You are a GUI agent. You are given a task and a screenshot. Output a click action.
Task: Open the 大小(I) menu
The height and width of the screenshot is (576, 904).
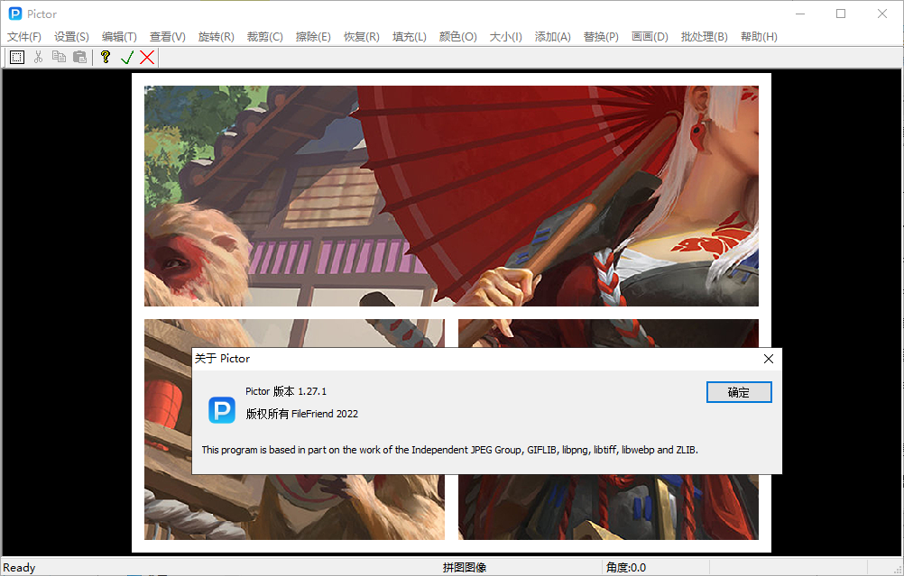point(505,37)
